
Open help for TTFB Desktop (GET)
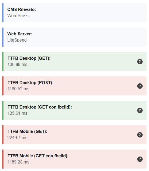pos(140,62)
